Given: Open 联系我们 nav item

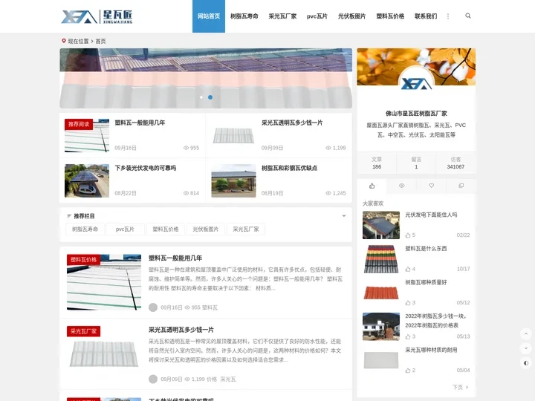Looking at the screenshot, I should pyautogui.click(x=426, y=16).
